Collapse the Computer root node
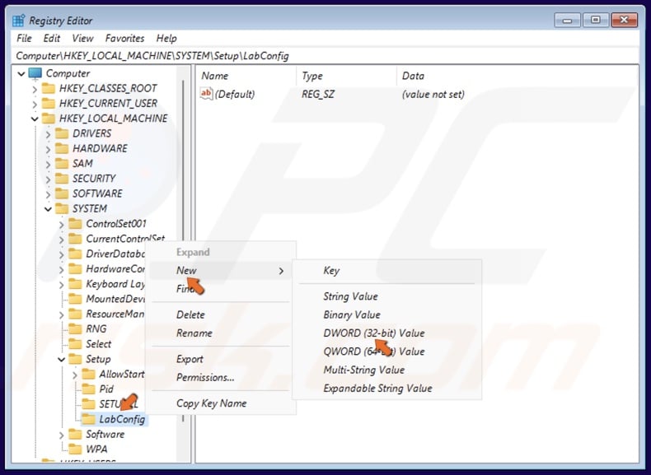 pyautogui.click(x=21, y=74)
